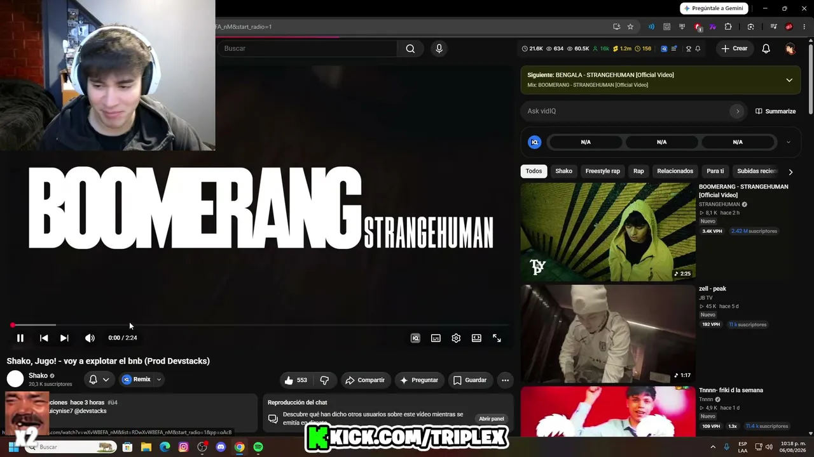Open YouTube notifications bell

point(766,49)
